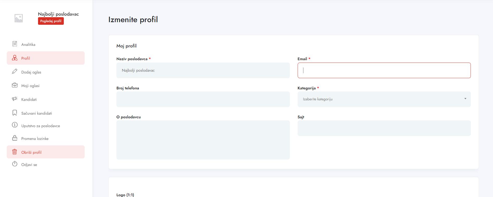Image resolution: width=493 pixels, height=197 pixels.
Task: Click the trash icon for Obriši profil
Action: click(x=15, y=152)
